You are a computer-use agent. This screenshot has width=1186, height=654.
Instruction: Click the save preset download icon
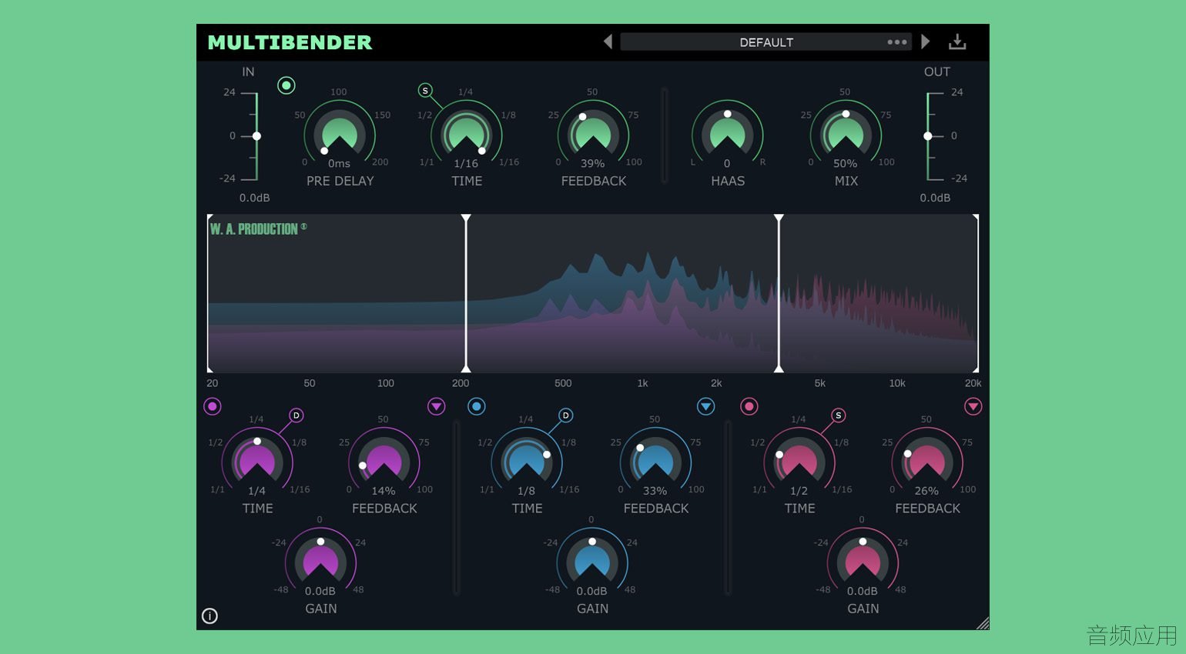[957, 42]
